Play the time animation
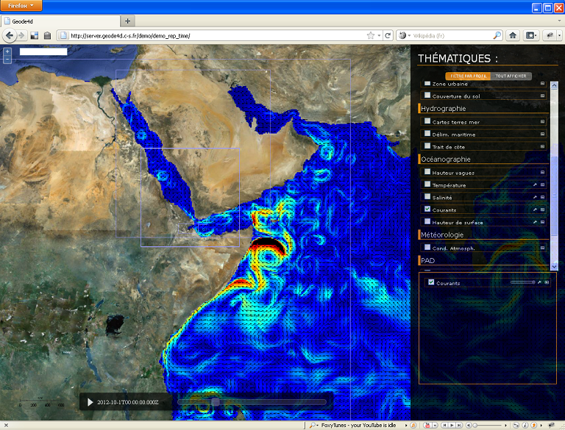 pos(90,402)
